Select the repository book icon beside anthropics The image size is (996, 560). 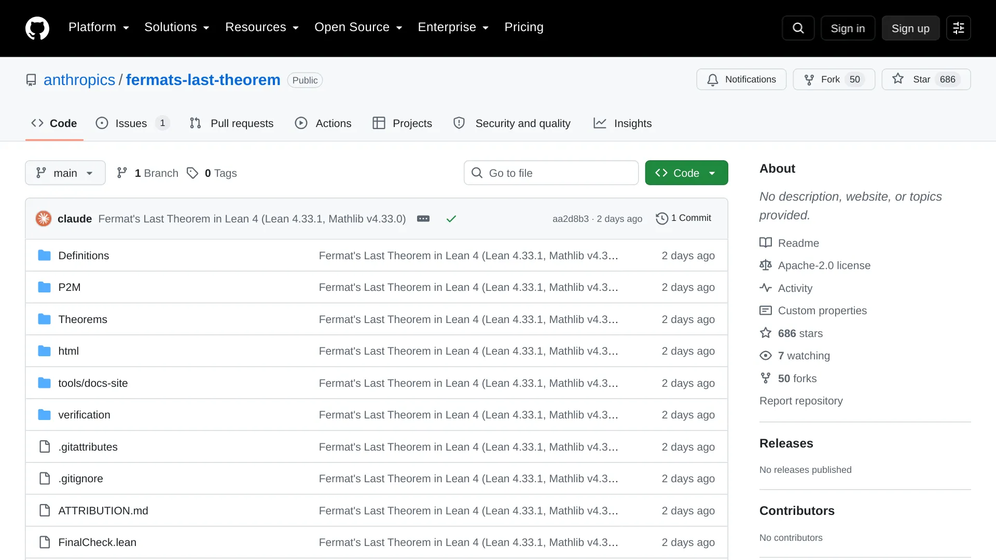31,80
